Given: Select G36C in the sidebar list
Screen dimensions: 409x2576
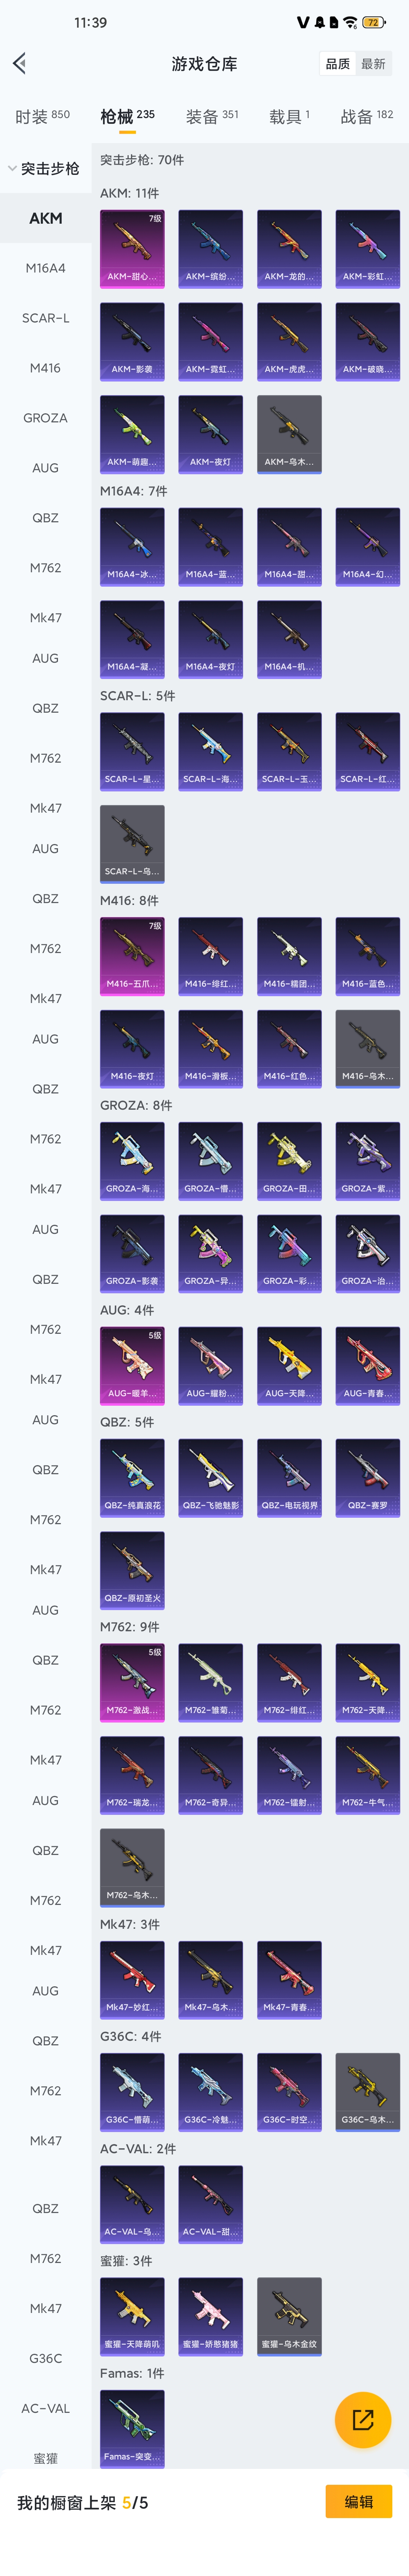Looking at the screenshot, I should 45,2358.
